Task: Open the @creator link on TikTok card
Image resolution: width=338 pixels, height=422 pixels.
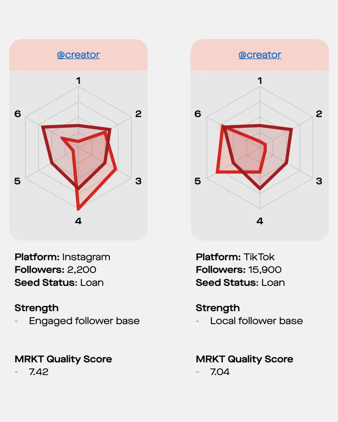Action: pyautogui.click(x=260, y=55)
